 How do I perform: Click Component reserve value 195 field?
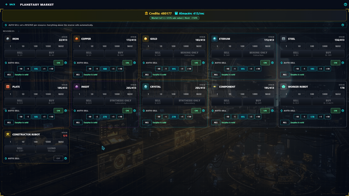pos(243,116)
